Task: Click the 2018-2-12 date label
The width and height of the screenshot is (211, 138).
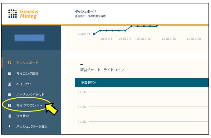Action: tap(144, 39)
